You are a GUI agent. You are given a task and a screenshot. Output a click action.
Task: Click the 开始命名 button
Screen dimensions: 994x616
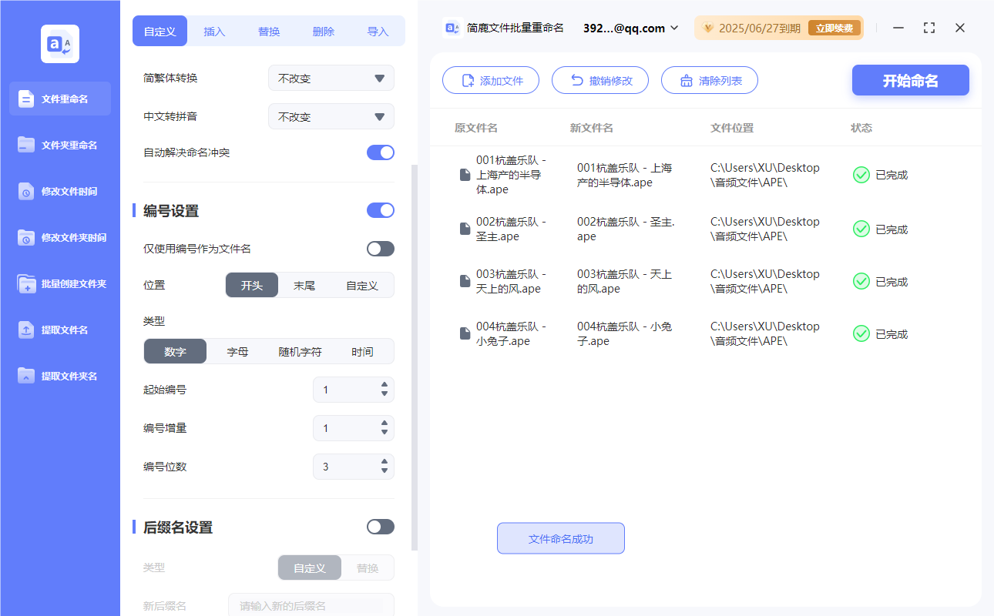pyautogui.click(x=910, y=79)
